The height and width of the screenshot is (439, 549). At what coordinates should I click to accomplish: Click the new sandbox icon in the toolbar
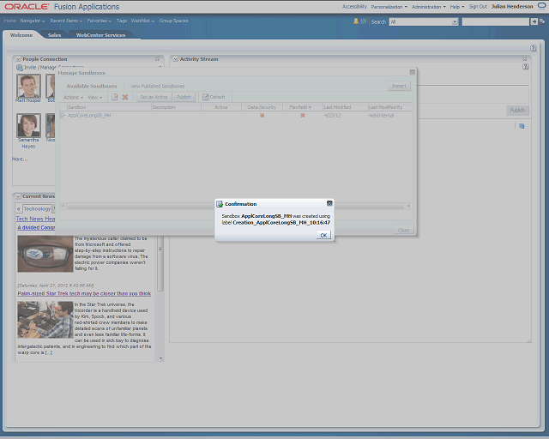114,97
